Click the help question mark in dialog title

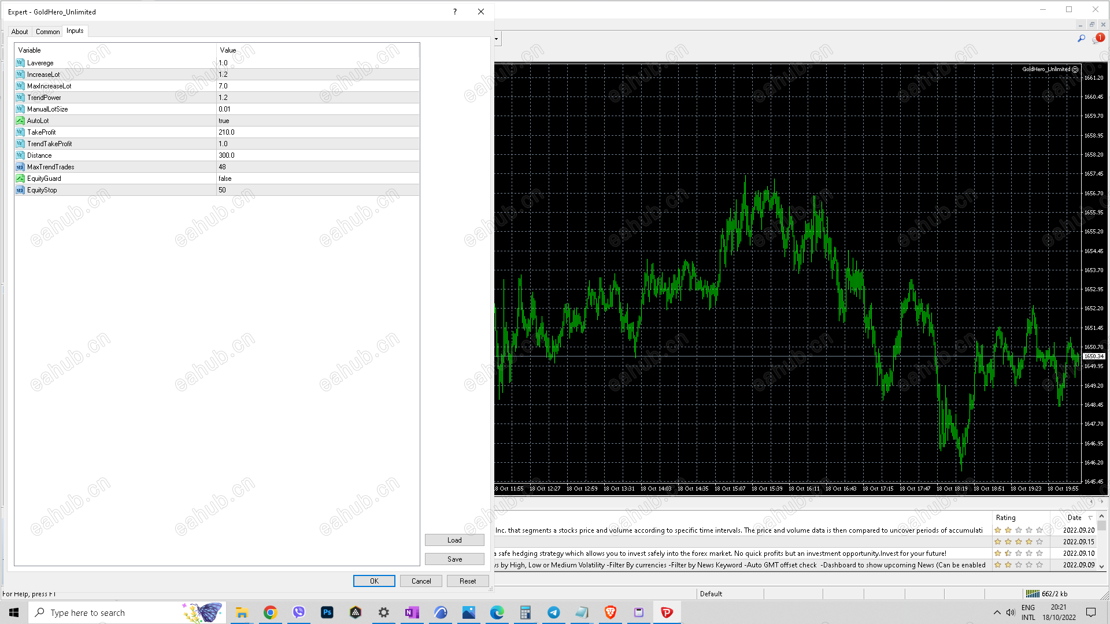coord(454,12)
